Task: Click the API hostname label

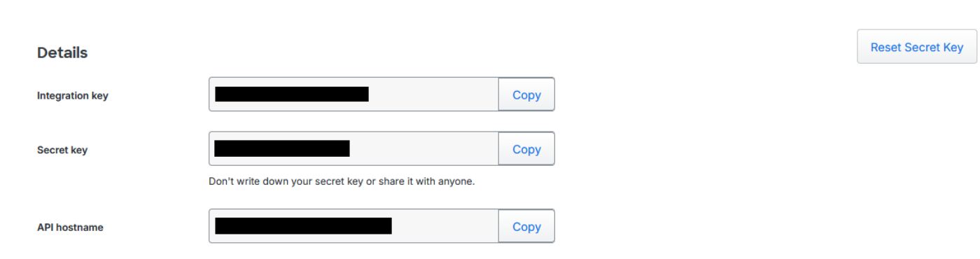Action: 70,227
